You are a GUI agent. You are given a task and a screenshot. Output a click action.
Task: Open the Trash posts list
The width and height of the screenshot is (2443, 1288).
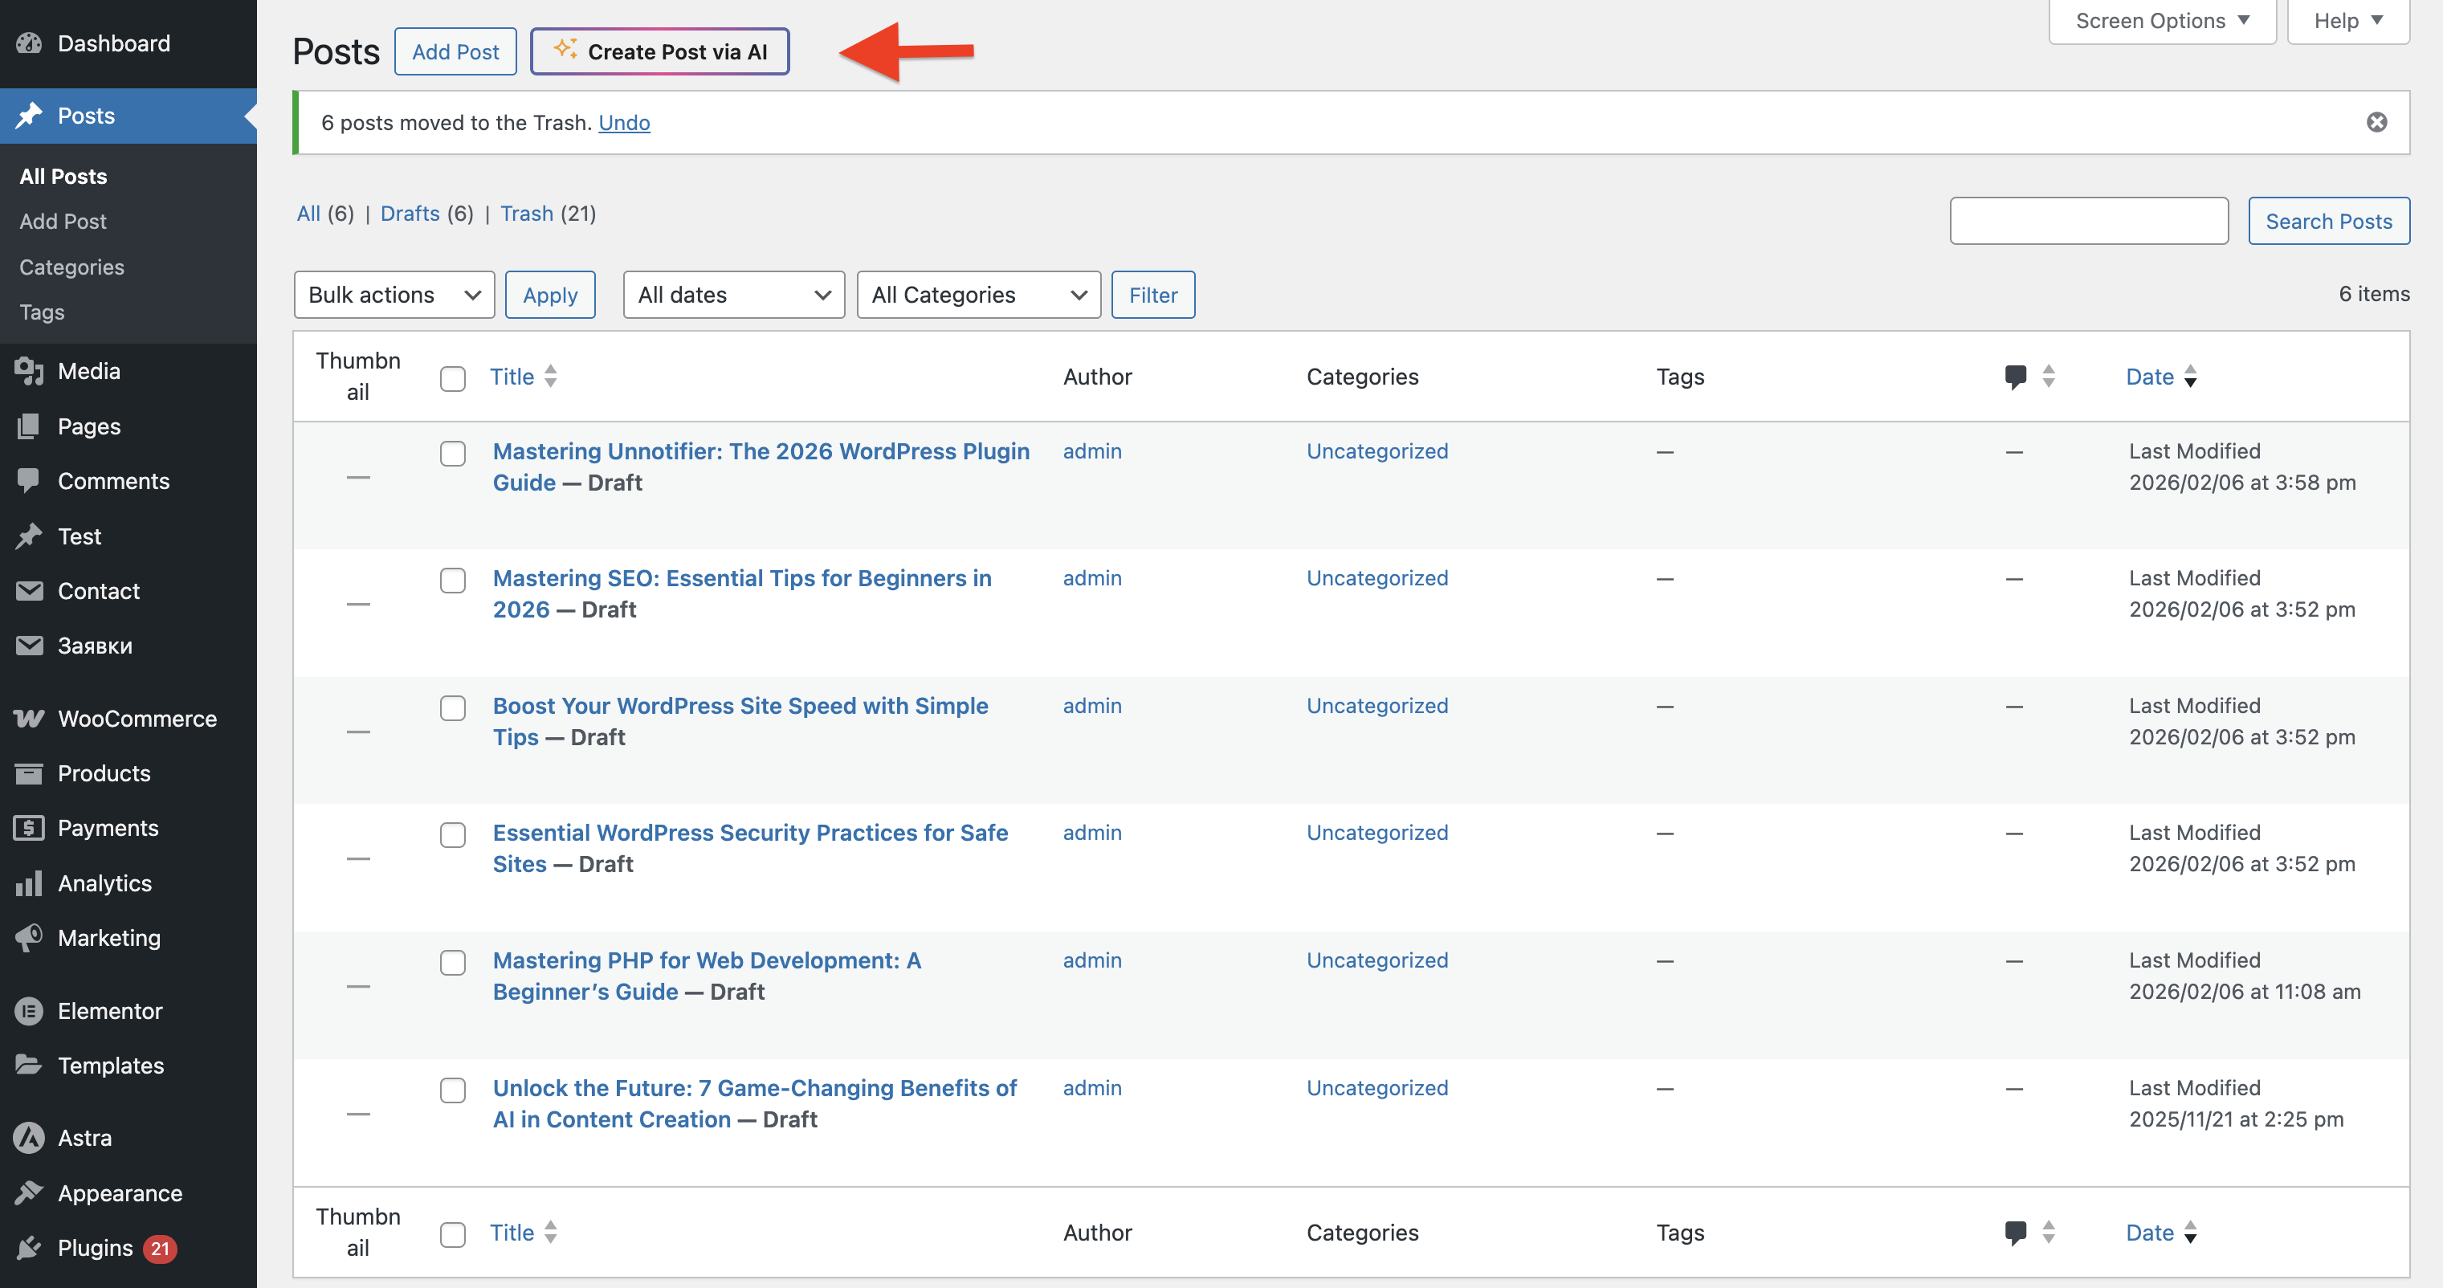[x=528, y=213]
